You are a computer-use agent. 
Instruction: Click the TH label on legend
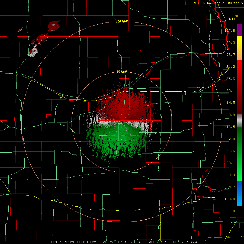[233, 211]
